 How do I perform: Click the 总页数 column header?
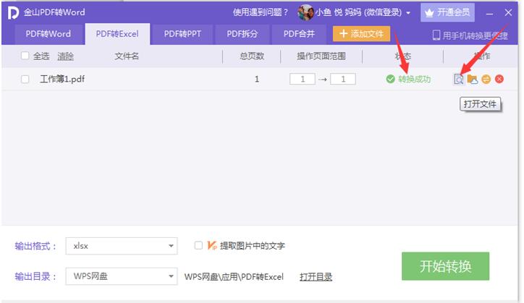pyautogui.click(x=252, y=56)
